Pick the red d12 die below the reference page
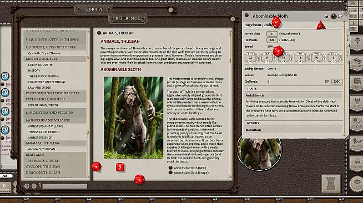Image resolution: width=363 pixels, height=203 pixels. pos(139,179)
